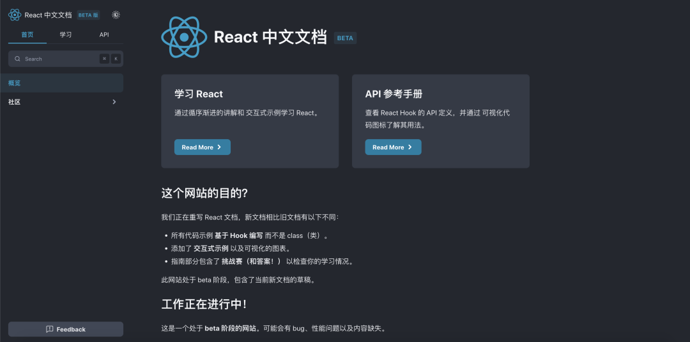Click the K shortcut key badge
The width and height of the screenshot is (690, 342).
tap(116, 59)
